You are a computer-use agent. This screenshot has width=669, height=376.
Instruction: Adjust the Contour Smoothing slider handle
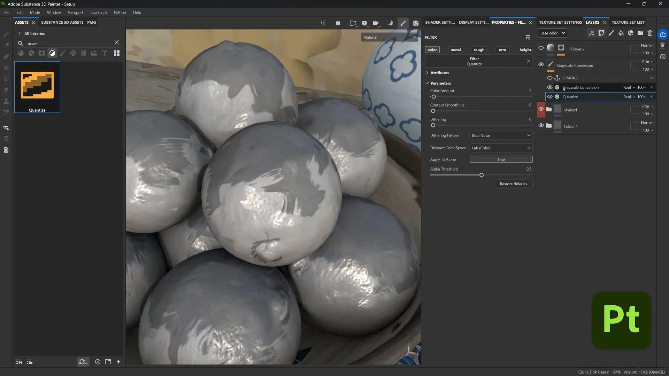[433, 111]
